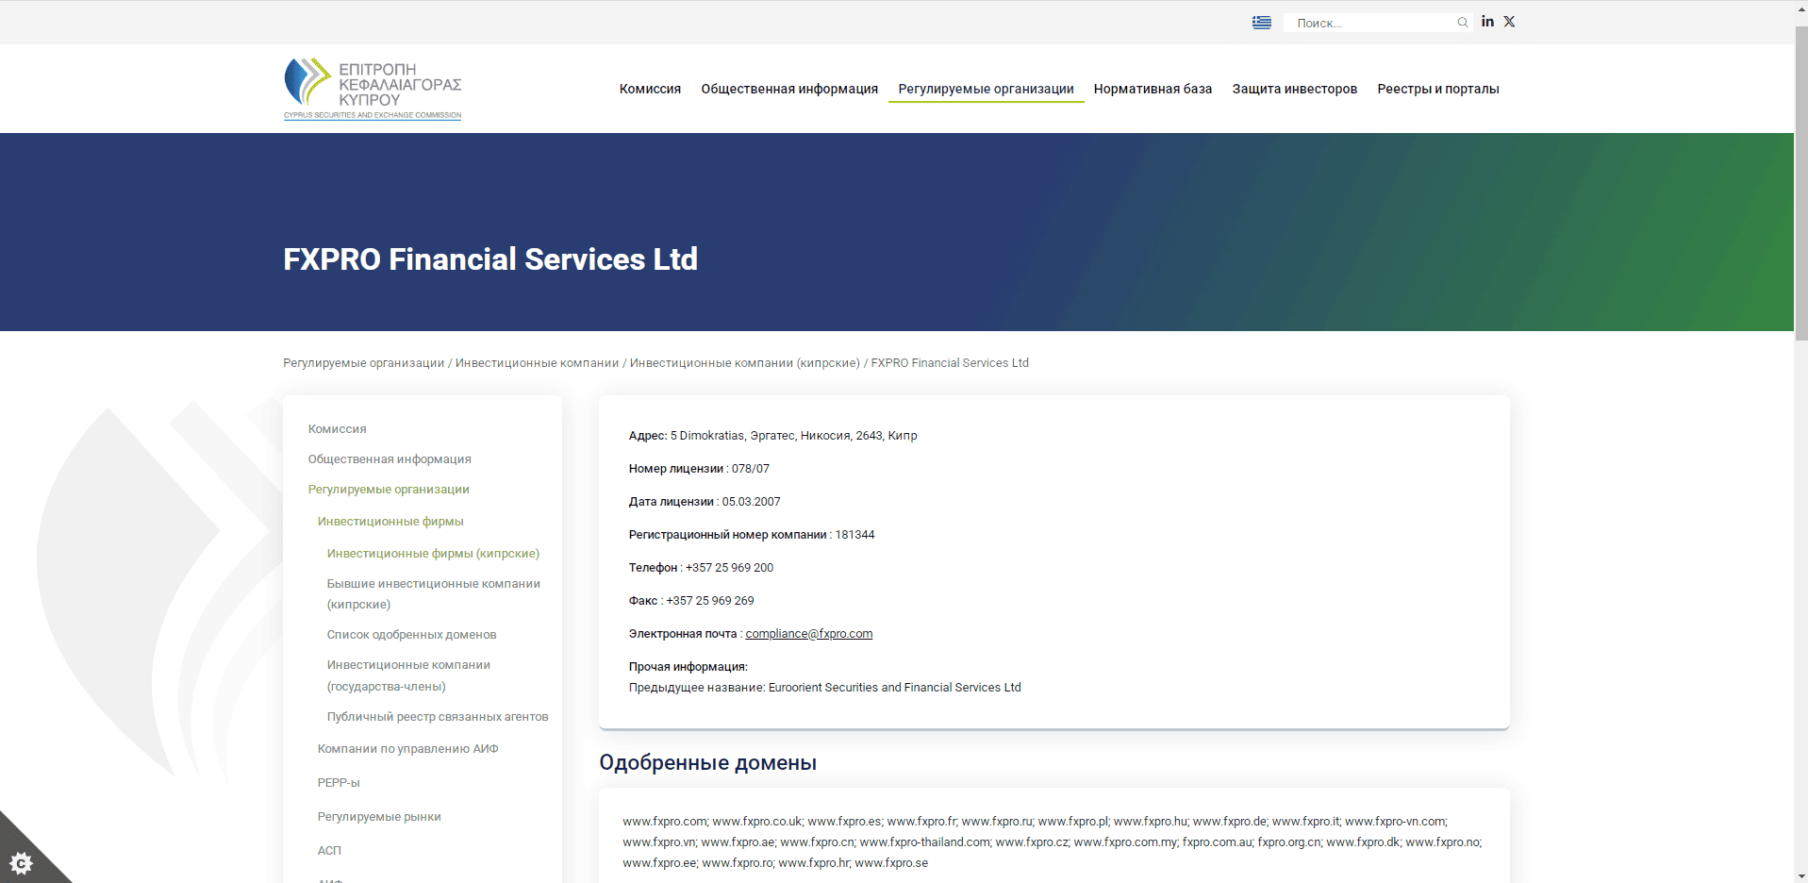Open АСП in the sidebar
Screen dimensions: 1808x883
[x=329, y=851]
